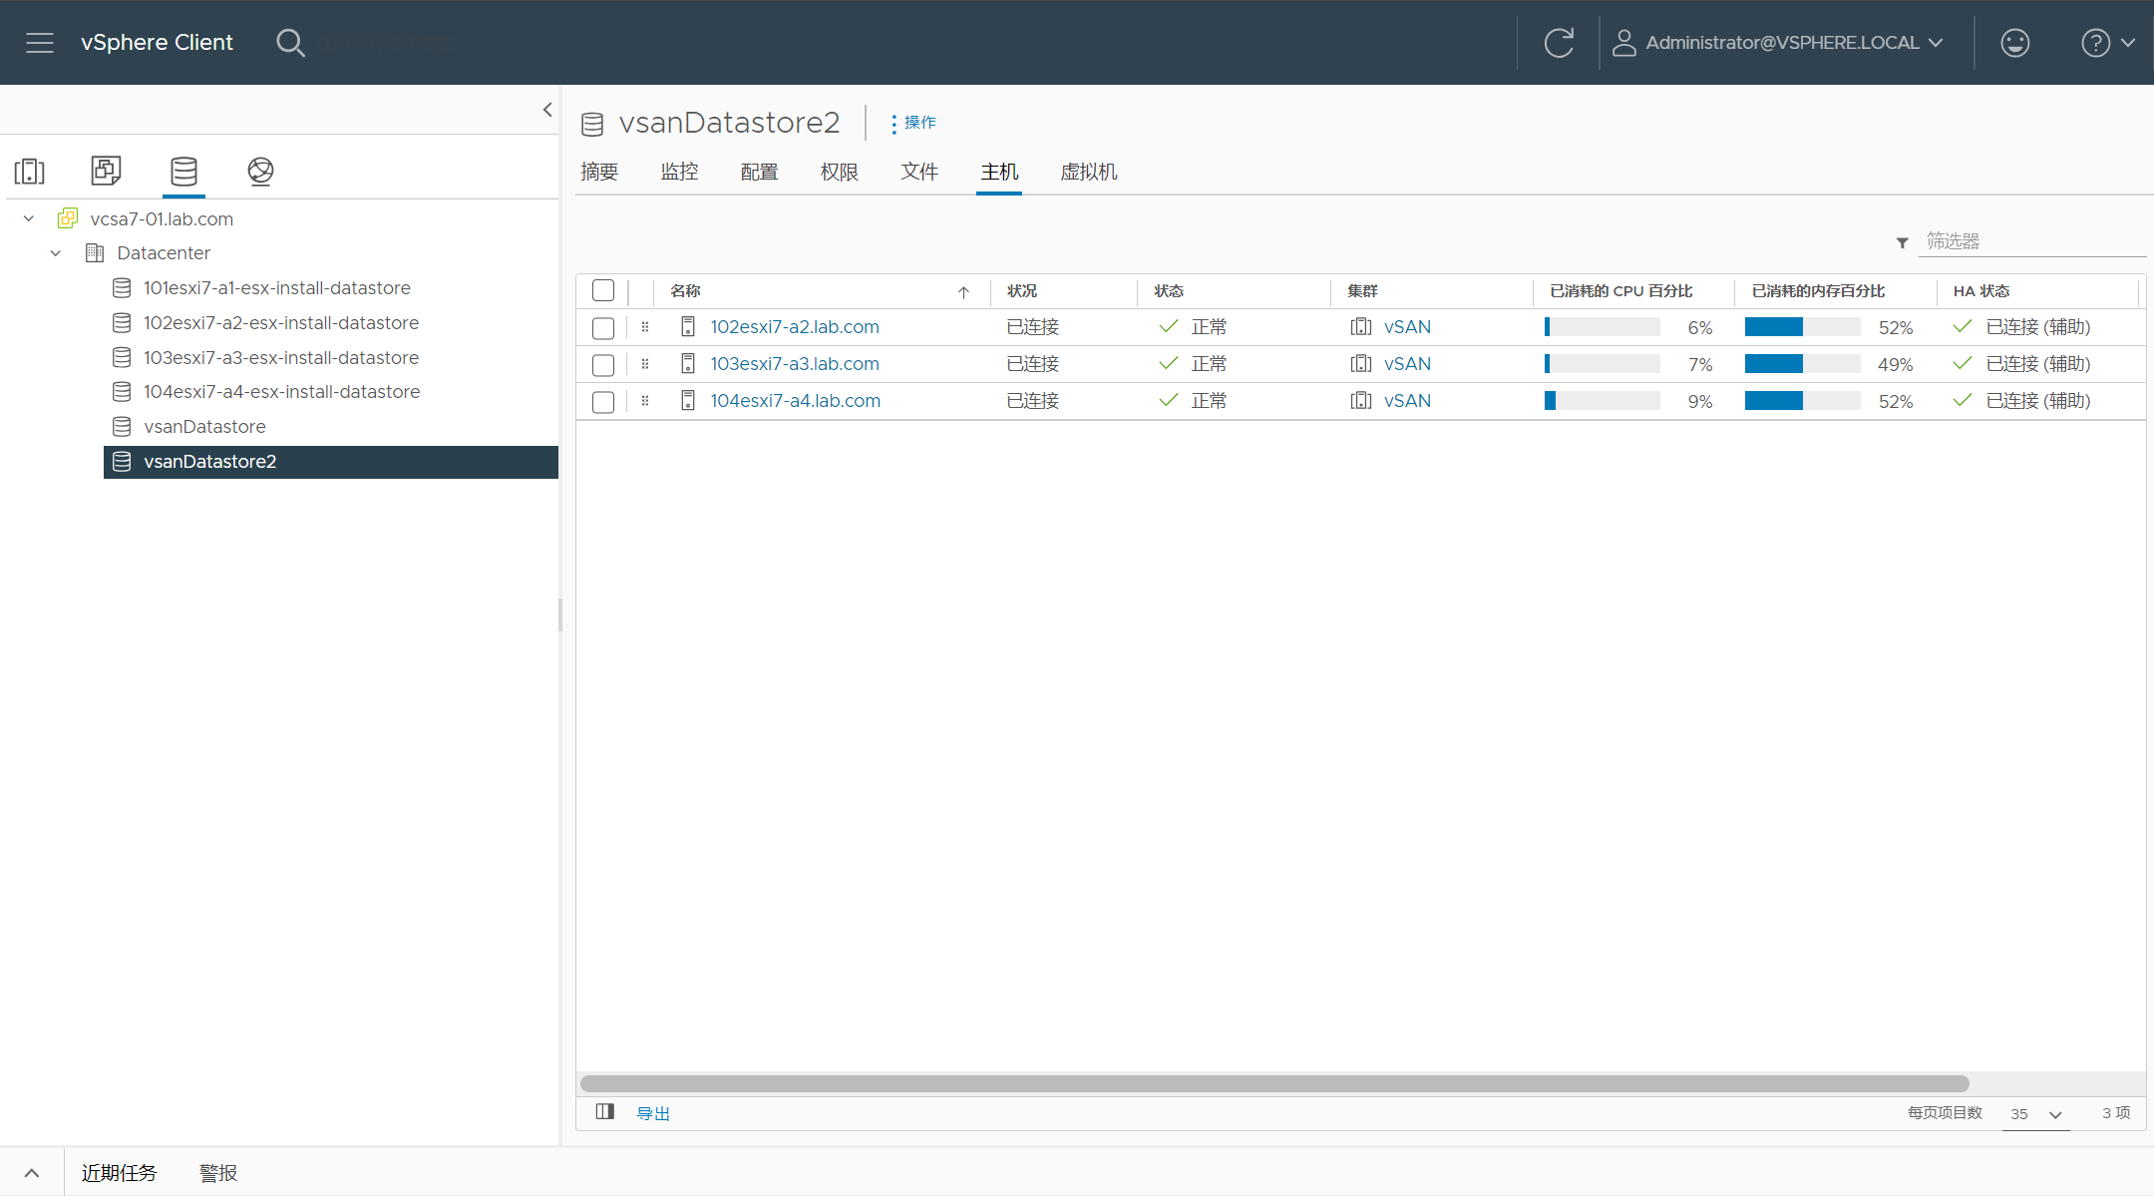Sort by 已消耗的 CPU 百分比 column
This screenshot has height=1196, width=2154.
coord(1620,291)
